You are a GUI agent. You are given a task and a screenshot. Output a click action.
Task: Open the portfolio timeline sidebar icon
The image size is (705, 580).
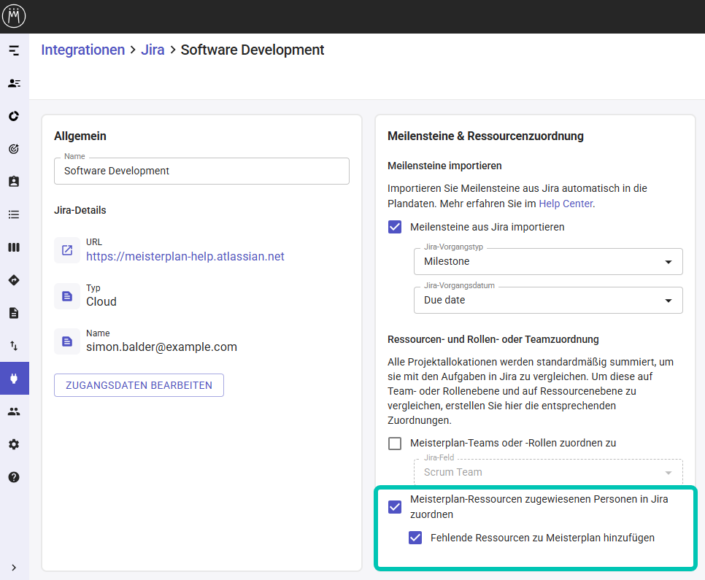14,50
